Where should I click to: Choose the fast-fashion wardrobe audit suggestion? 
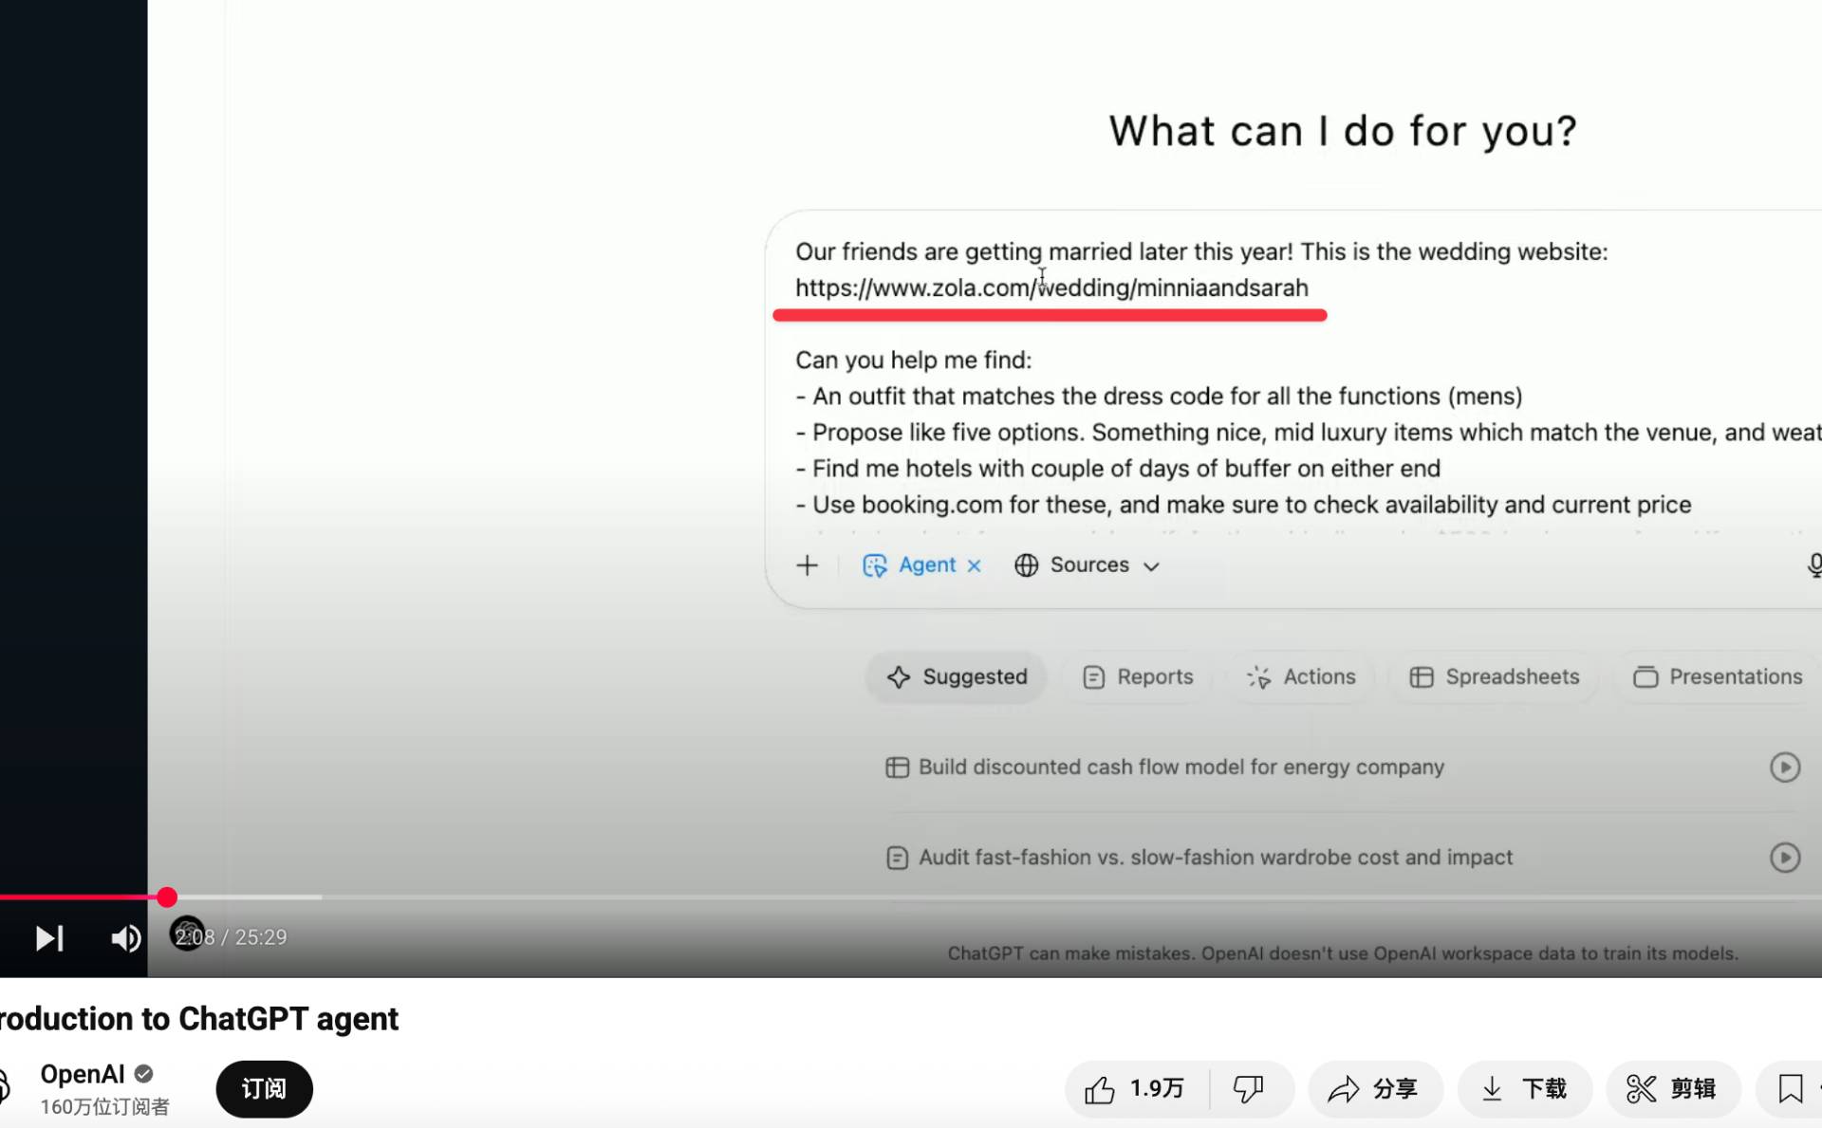point(1216,858)
